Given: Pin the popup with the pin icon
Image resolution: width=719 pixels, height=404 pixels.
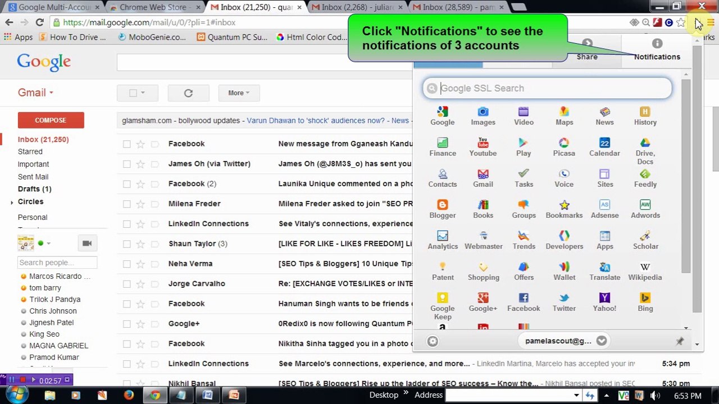Looking at the screenshot, I should pos(680,341).
